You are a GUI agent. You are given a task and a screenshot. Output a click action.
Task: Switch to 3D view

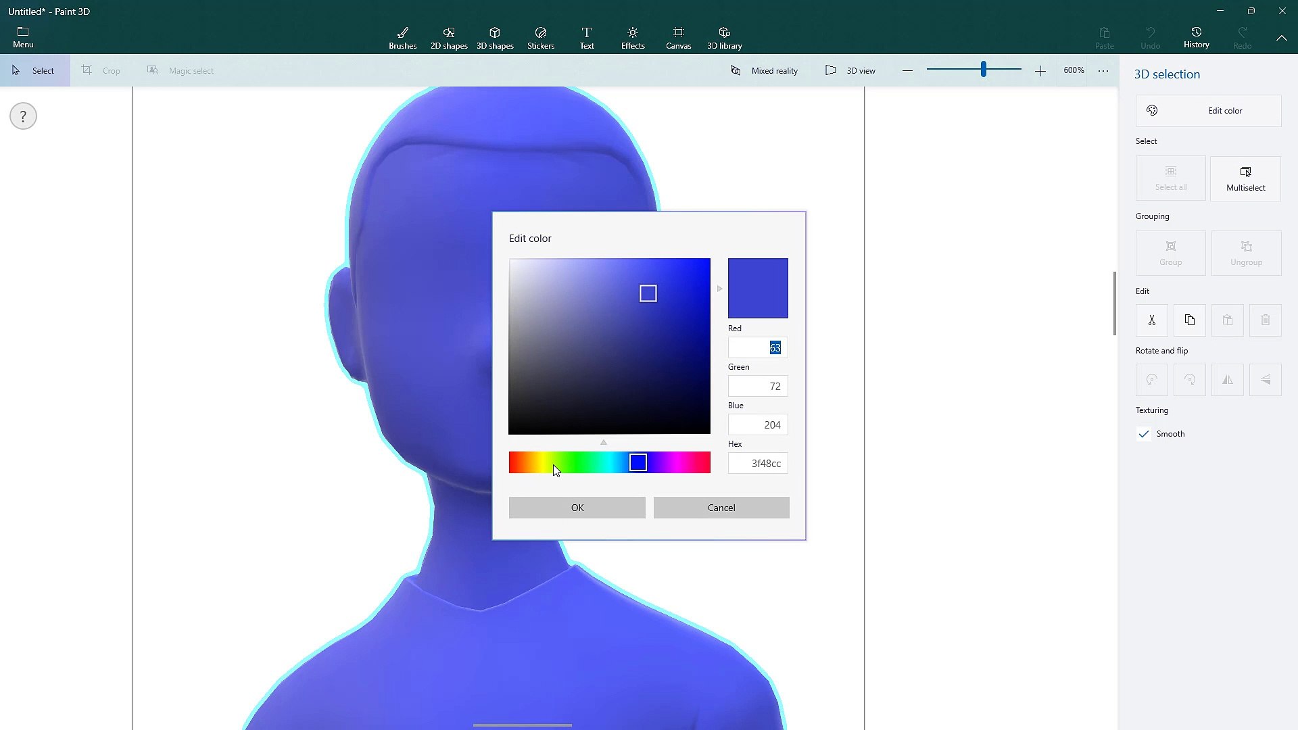tap(850, 70)
